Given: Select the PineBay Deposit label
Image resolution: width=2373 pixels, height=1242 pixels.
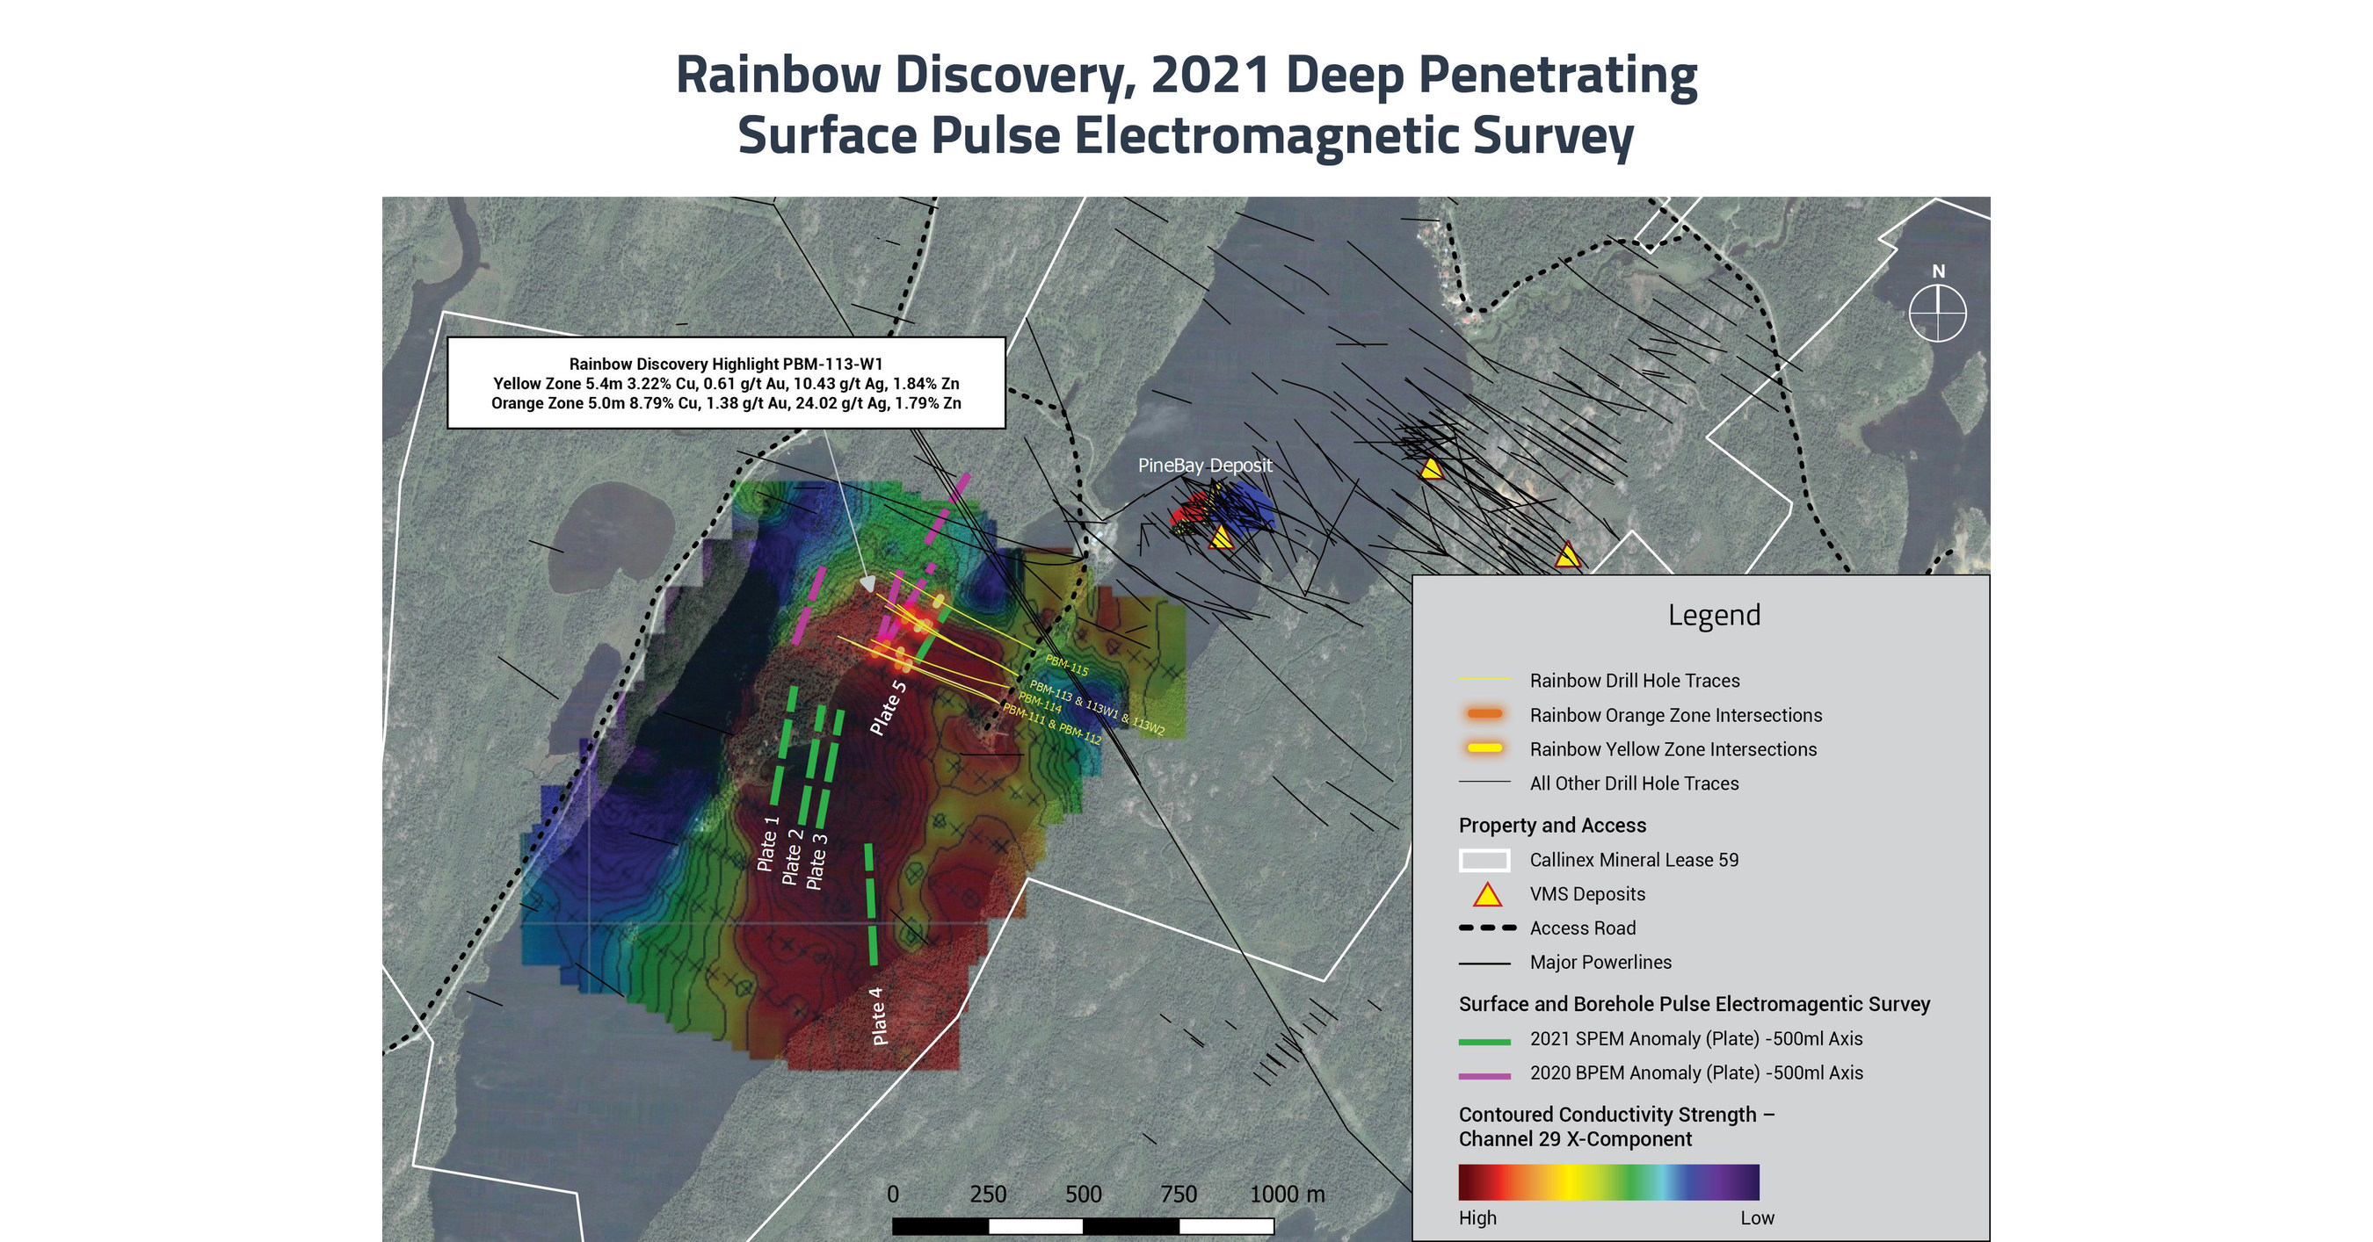Looking at the screenshot, I should (x=1204, y=466).
